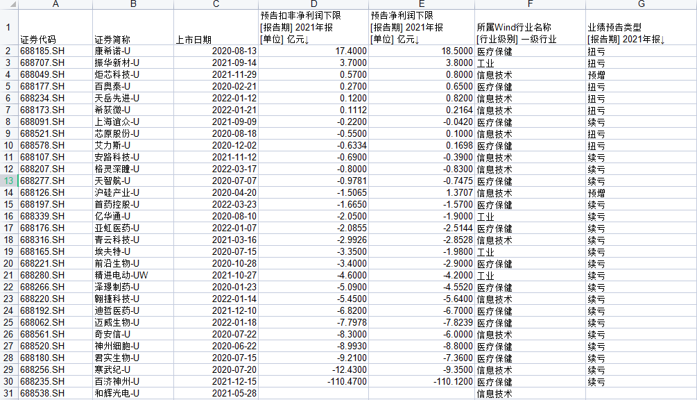The width and height of the screenshot is (697, 400).
Task: Click the 上市日期 header cell
Action: coord(216,26)
